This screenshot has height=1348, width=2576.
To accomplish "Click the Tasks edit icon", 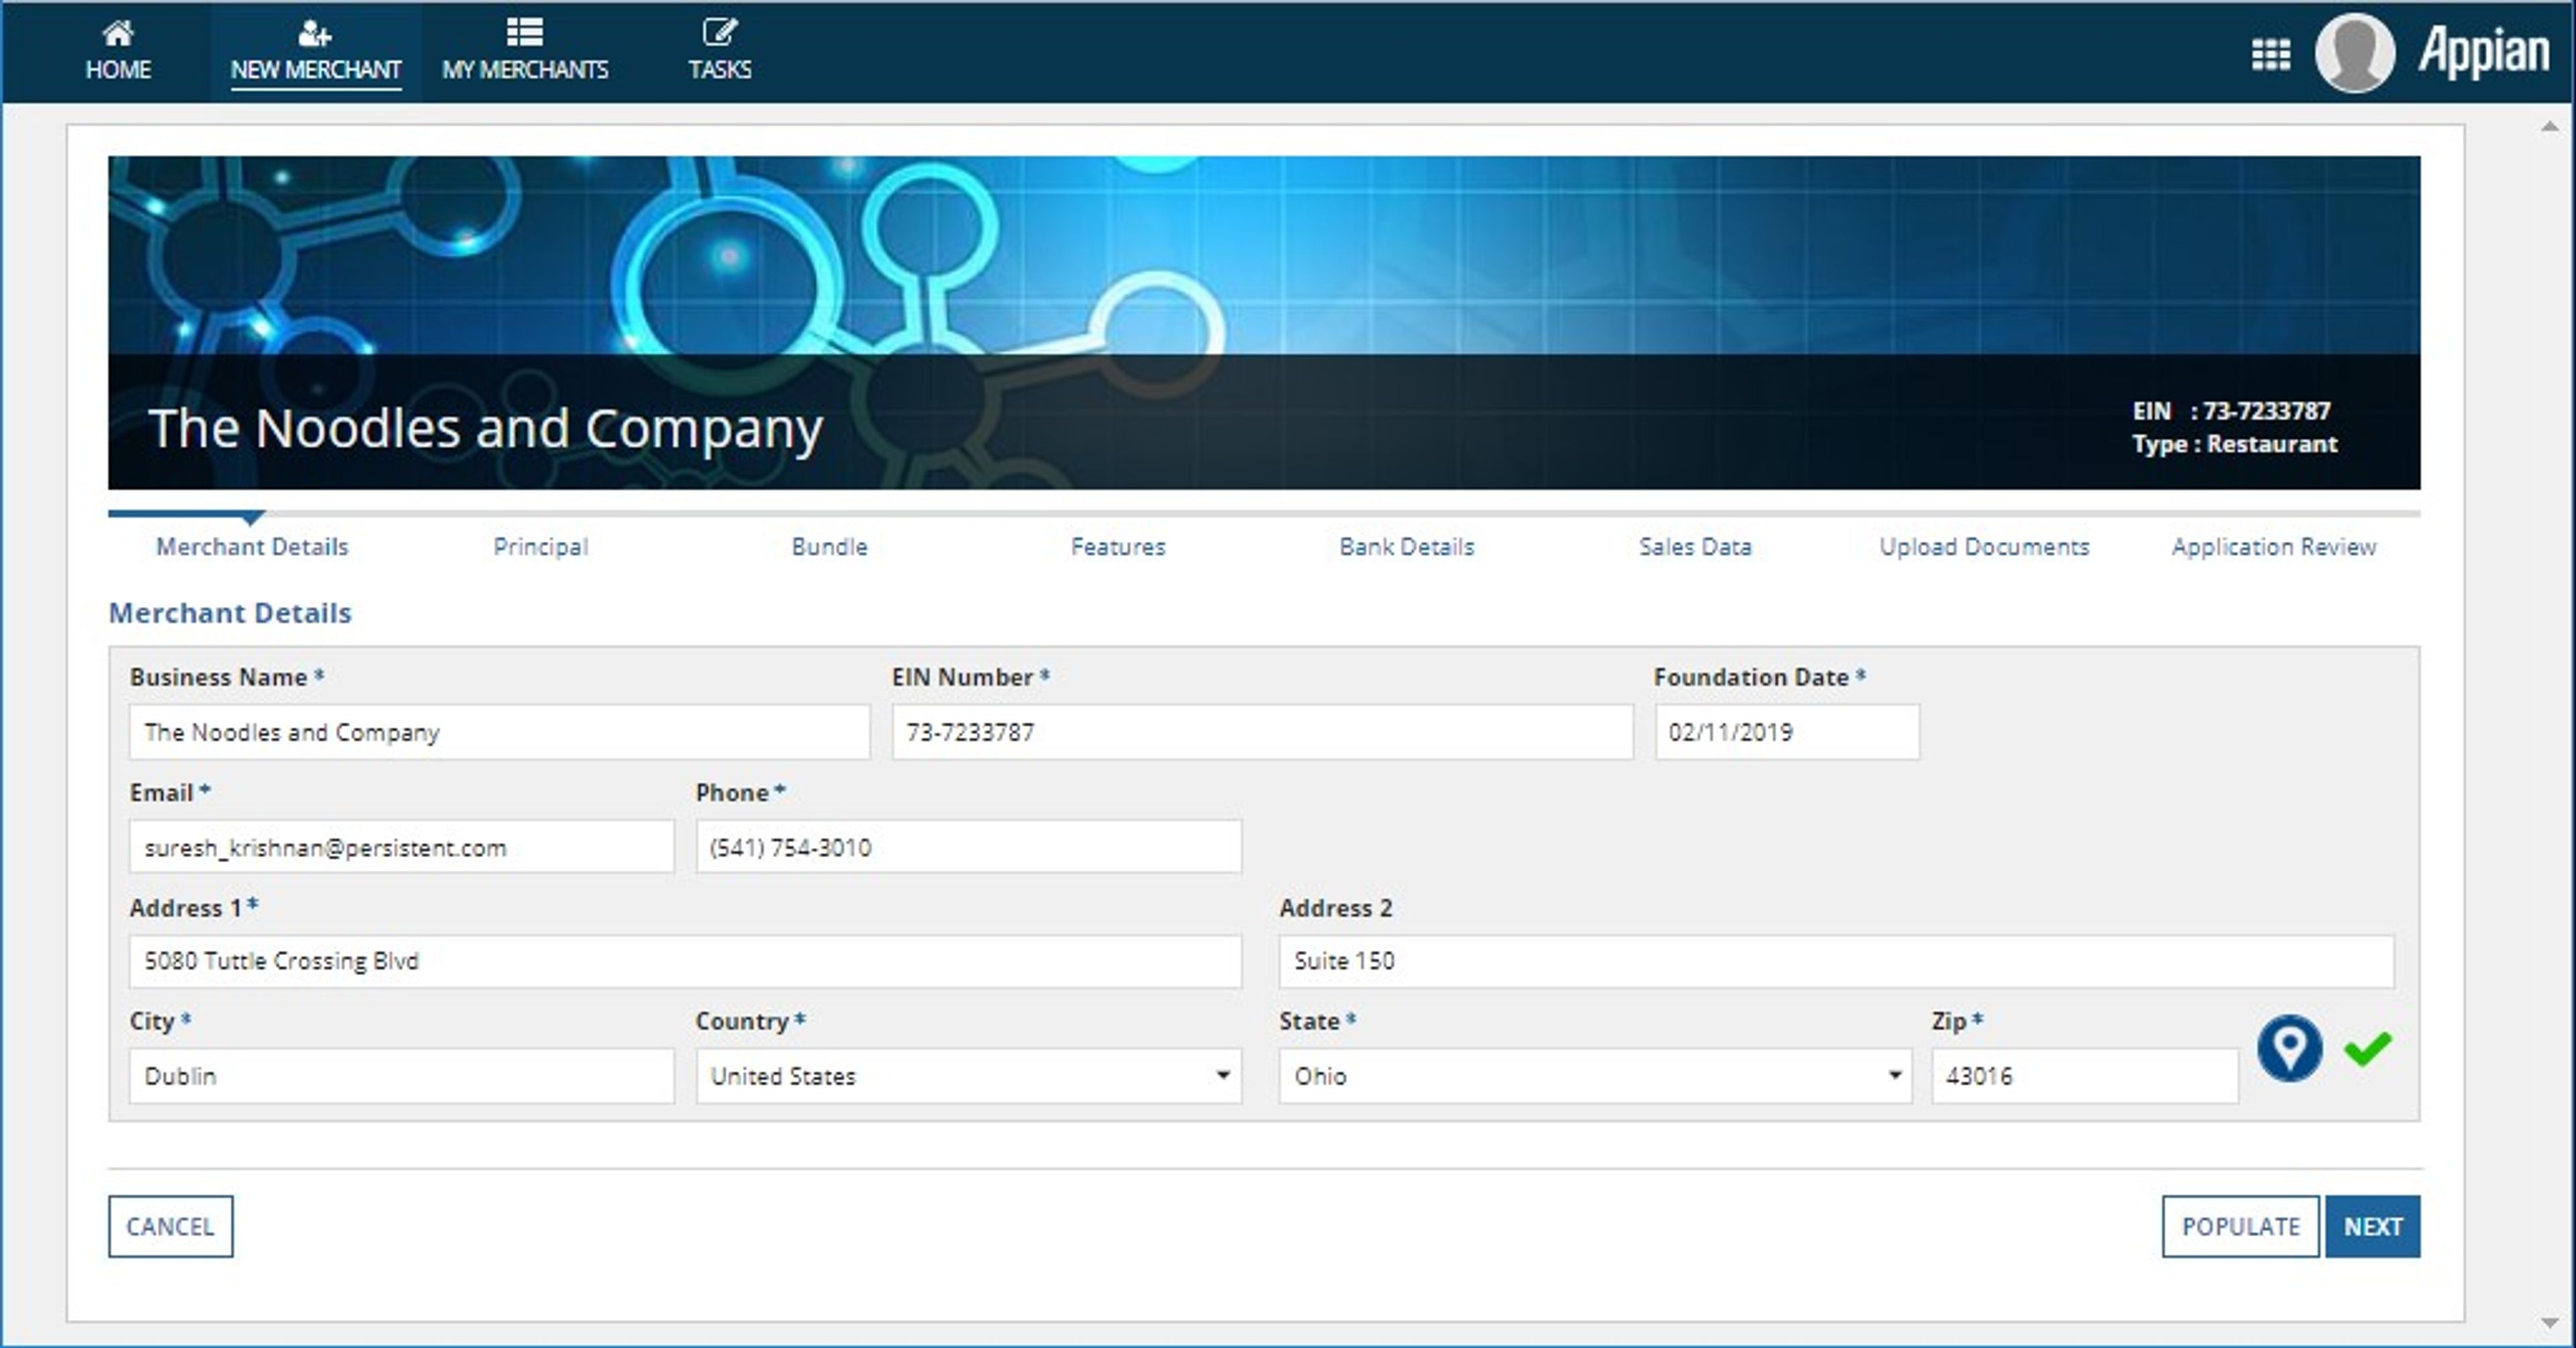I will 719,32.
